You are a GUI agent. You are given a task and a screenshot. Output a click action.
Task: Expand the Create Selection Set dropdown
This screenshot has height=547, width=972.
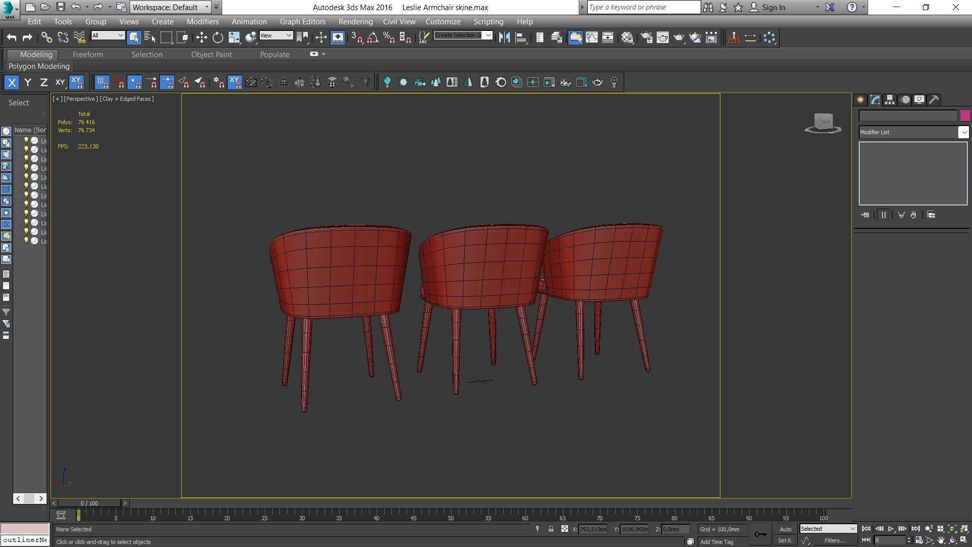488,35
